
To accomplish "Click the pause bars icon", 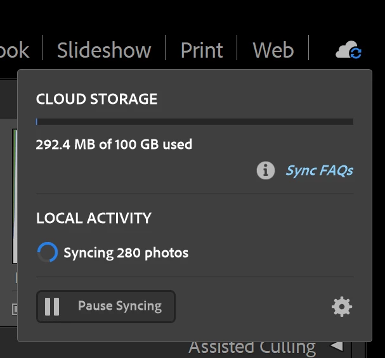I will (x=52, y=307).
